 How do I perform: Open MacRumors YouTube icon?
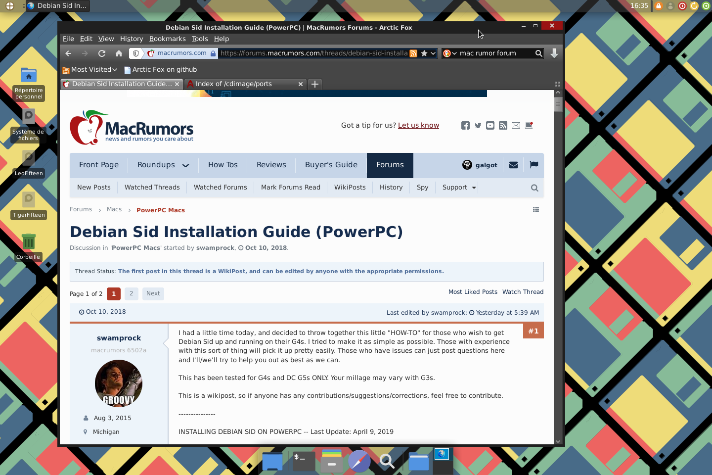[x=490, y=126]
